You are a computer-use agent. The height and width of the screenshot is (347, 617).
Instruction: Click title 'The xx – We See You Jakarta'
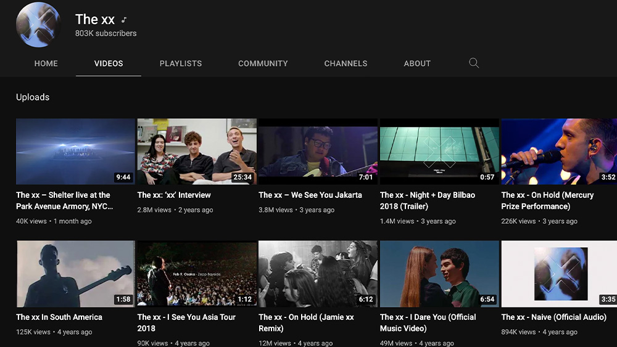pos(310,195)
